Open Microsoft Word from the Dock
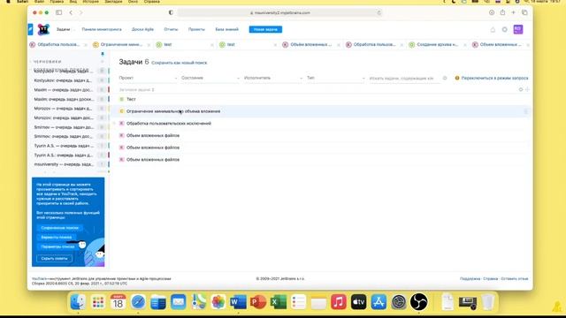566x318 pixels. click(x=238, y=302)
